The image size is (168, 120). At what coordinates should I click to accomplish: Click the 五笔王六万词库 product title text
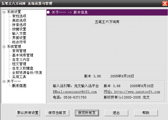tap(107, 22)
